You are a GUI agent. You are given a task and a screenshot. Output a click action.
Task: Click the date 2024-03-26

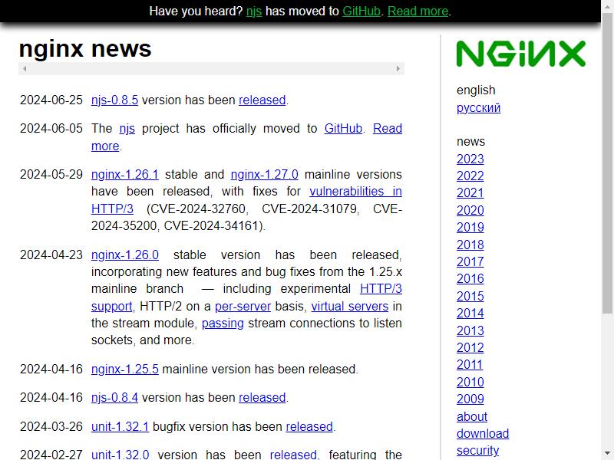tap(51, 426)
